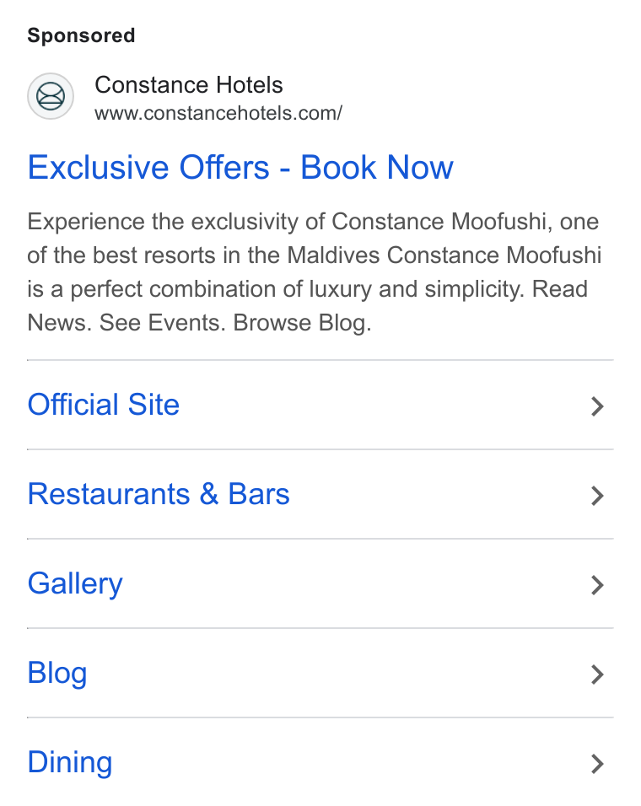Screen dimensions: 641x806
Task: Open the Dining row chevron arrow
Action: pos(597,764)
